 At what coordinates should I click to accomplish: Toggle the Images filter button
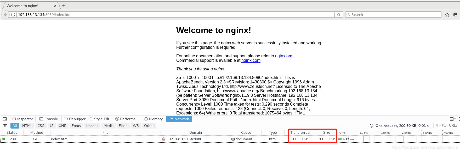[92, 126]
